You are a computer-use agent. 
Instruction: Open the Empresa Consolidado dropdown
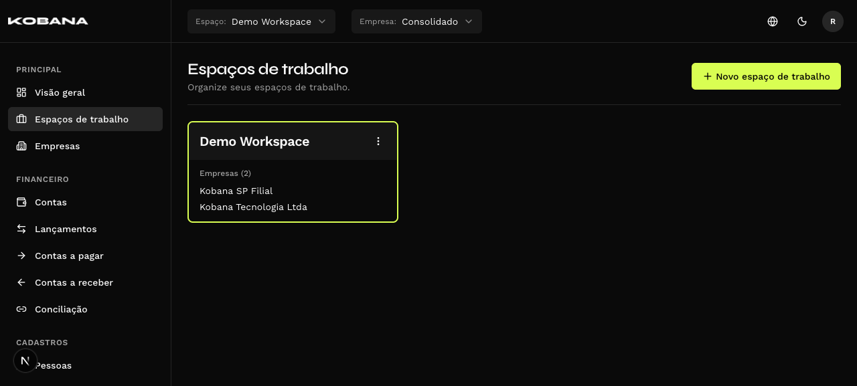tap(416, 21)
